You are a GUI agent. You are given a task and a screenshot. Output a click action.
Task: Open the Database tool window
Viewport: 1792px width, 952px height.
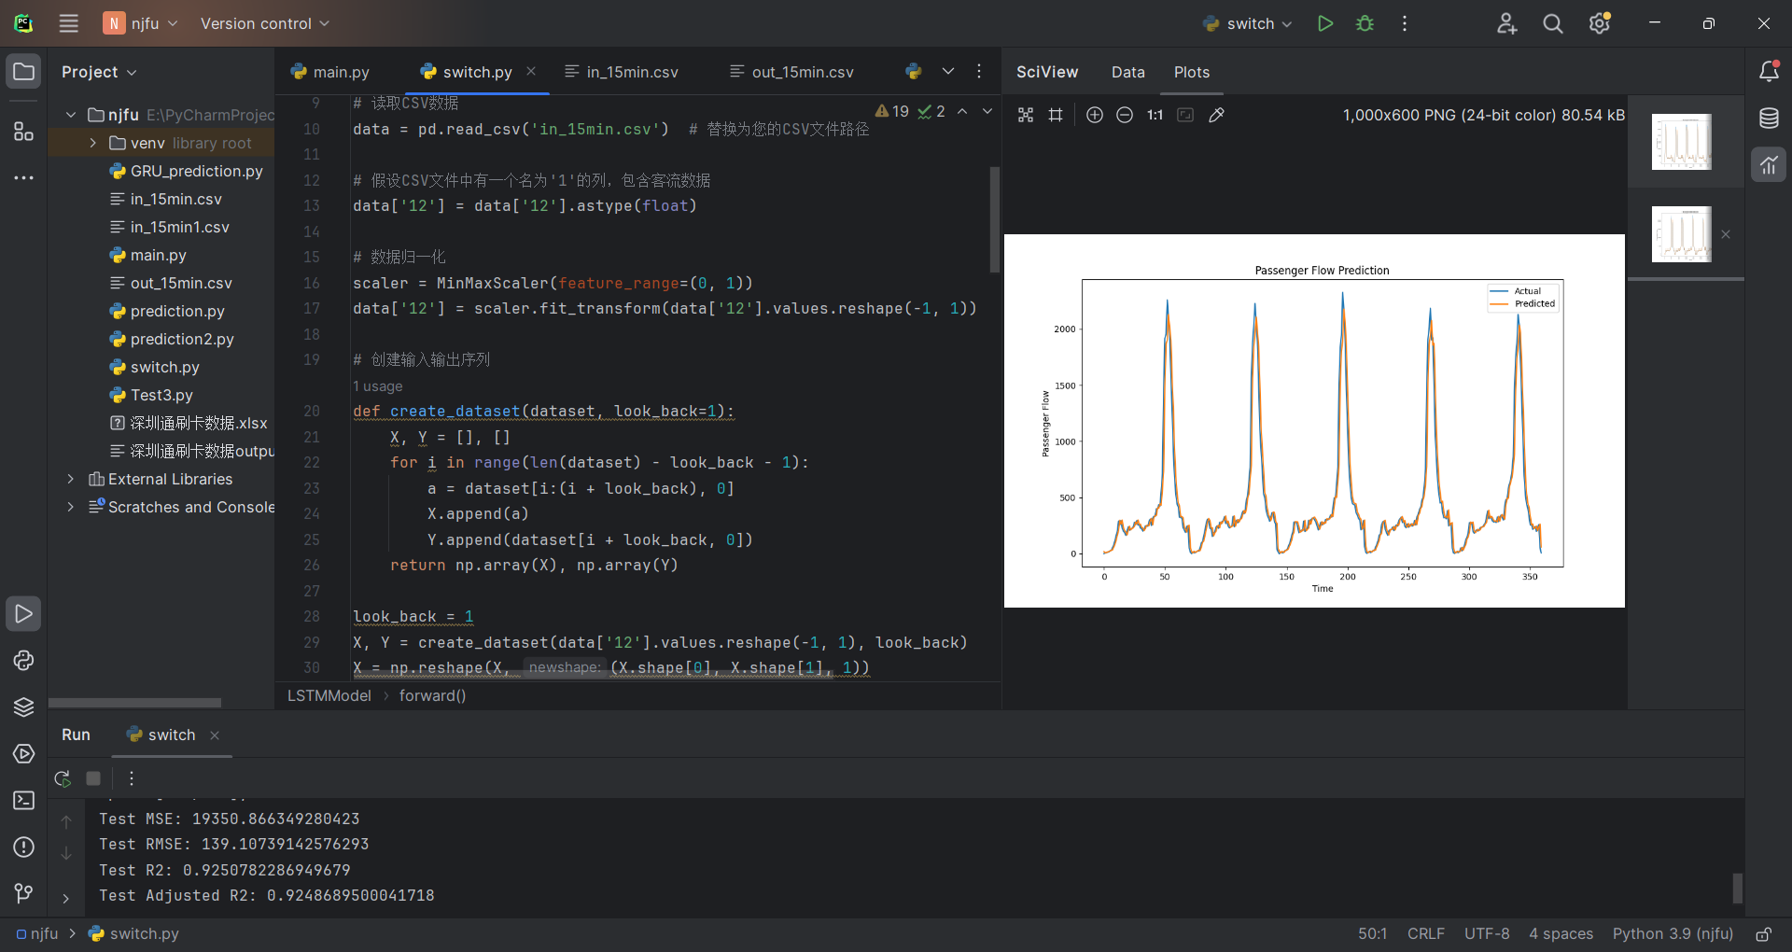coord(1769,119)
